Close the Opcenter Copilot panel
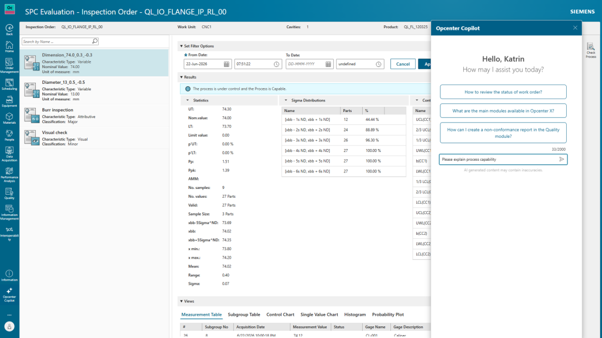 575,28
